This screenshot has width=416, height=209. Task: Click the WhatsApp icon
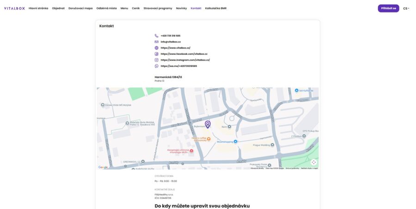157,66
